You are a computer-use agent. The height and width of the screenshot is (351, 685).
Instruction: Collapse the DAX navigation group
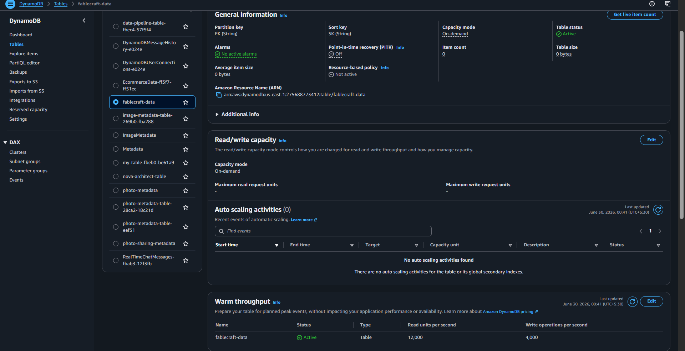pyautogui.click(x=5, y=142)
